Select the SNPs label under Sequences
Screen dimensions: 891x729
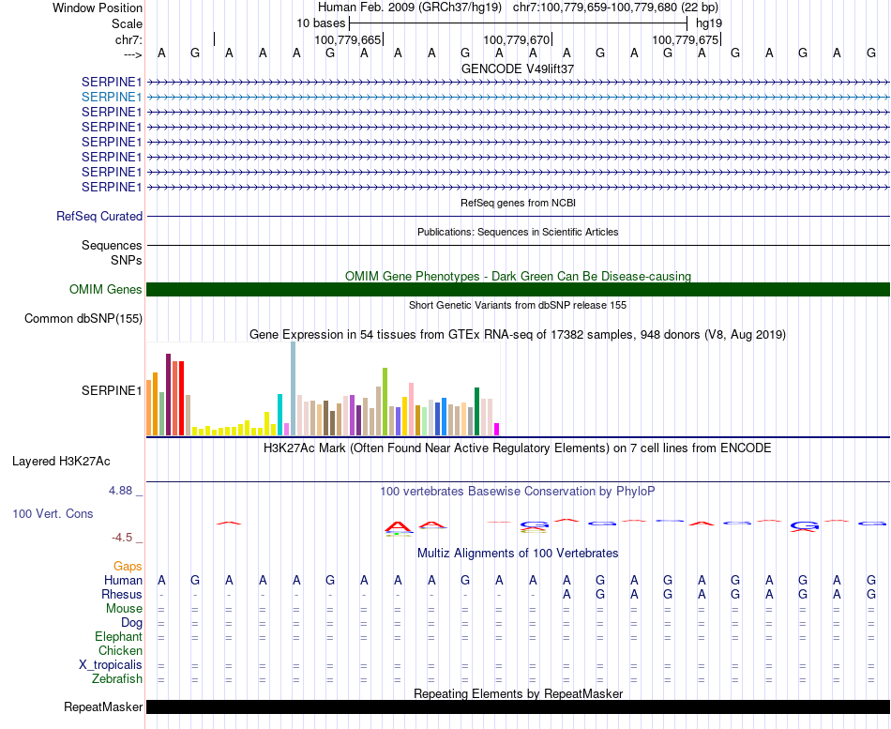pyautogui.click(x=127, y=260)
